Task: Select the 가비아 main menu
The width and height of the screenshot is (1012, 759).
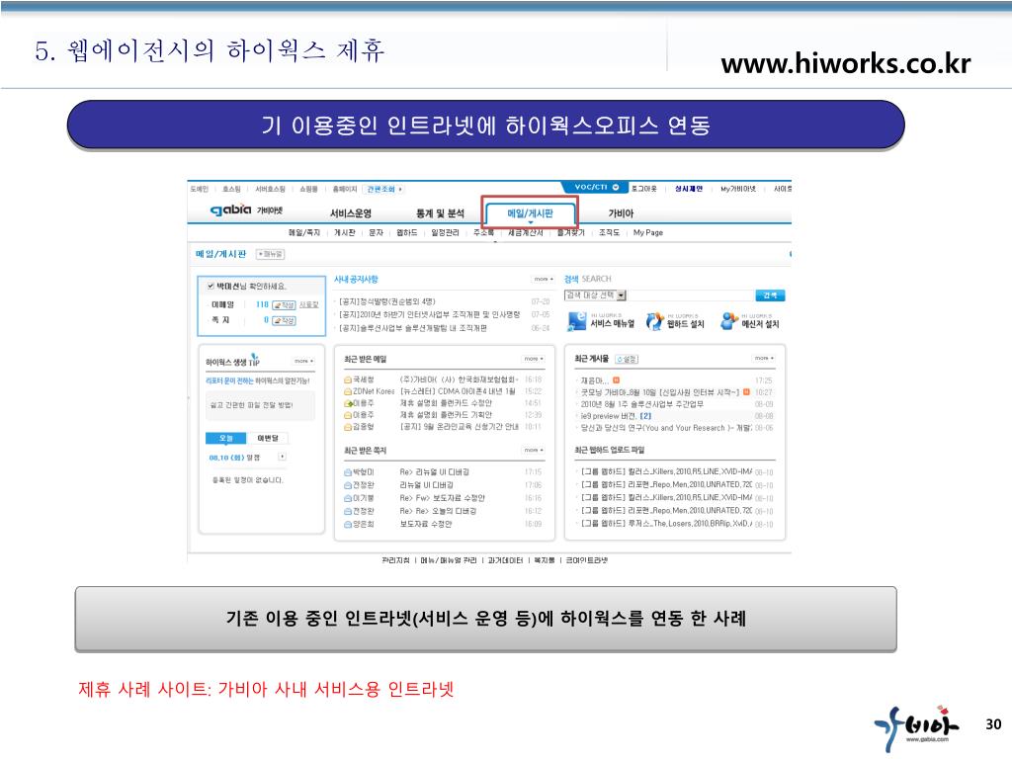Action: coord(621,213)
